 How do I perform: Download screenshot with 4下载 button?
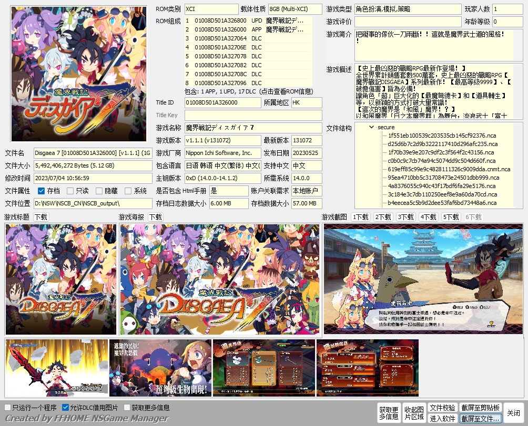click(428, 217)
